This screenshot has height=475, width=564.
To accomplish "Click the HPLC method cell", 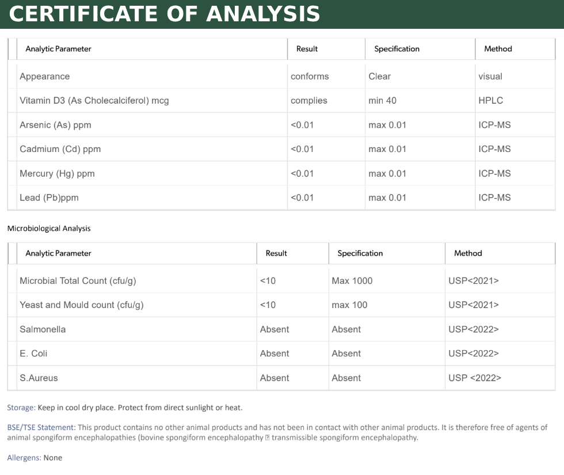I will (x=490, y=101).
